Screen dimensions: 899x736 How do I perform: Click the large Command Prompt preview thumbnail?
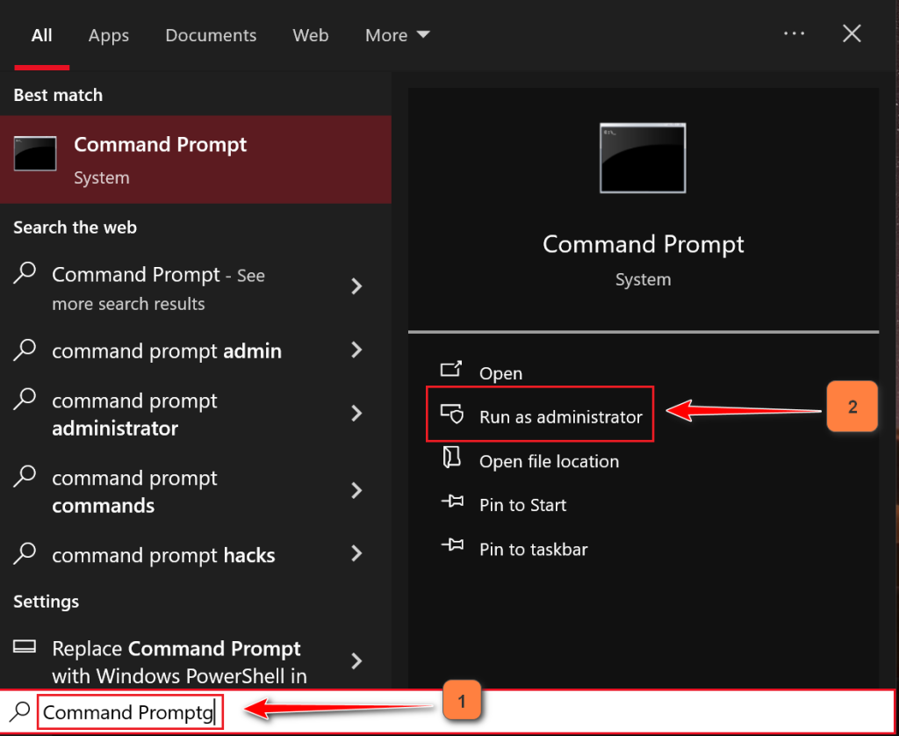coord(643,158)
